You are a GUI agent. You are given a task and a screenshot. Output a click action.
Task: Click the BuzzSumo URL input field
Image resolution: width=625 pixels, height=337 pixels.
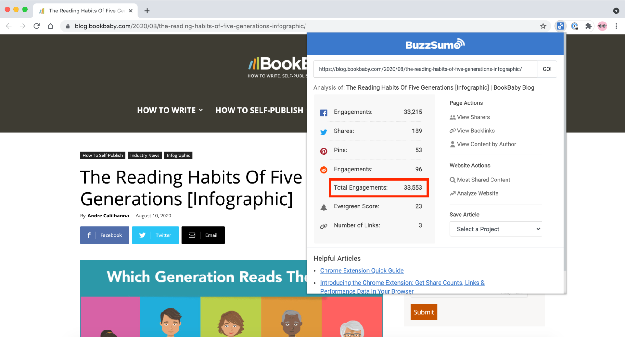click(425, 69)
